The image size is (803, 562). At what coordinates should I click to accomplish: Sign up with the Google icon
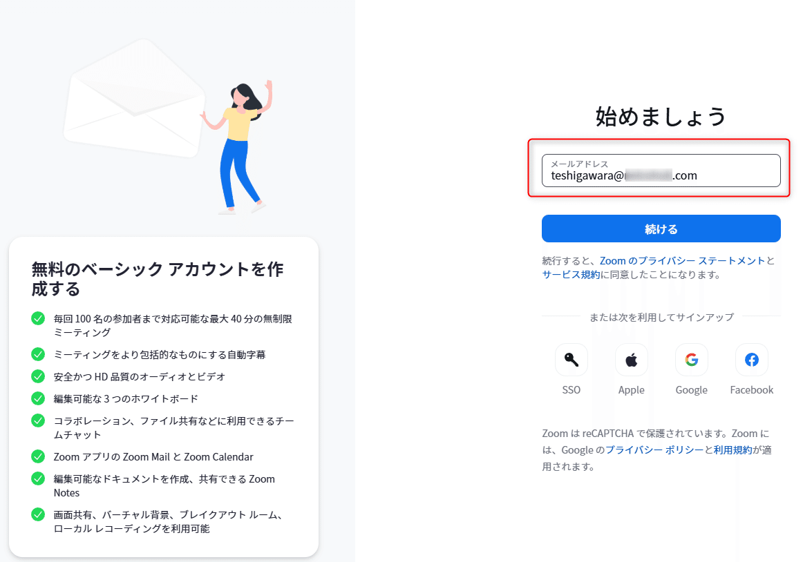(x=691, y=360)
